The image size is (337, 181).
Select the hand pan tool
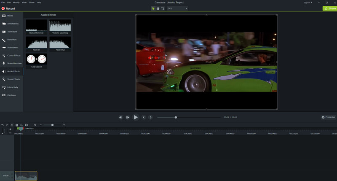coord(158,8)
